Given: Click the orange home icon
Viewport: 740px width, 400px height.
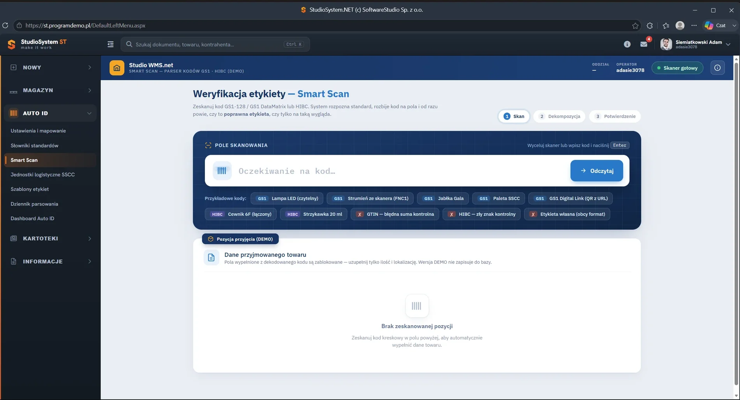Looking at the screenshot, I should point(117,68).
